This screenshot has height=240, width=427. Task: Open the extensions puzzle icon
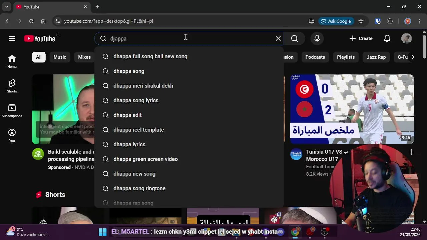click(390, 21)
